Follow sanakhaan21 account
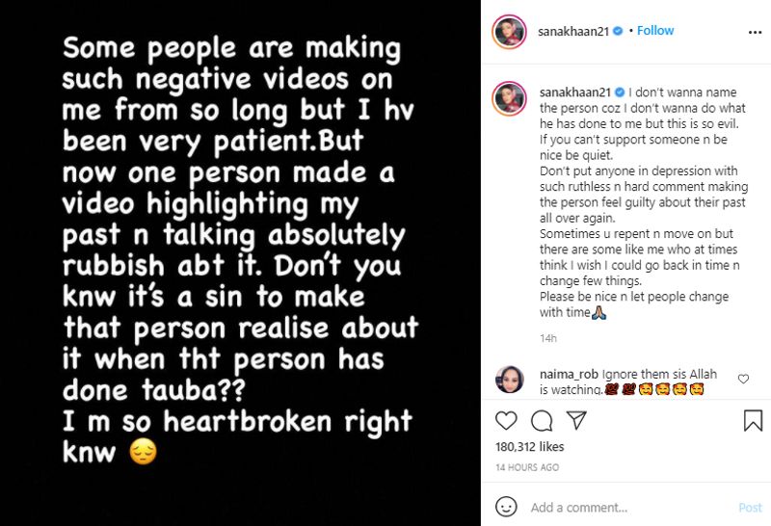 coord(655,31)
